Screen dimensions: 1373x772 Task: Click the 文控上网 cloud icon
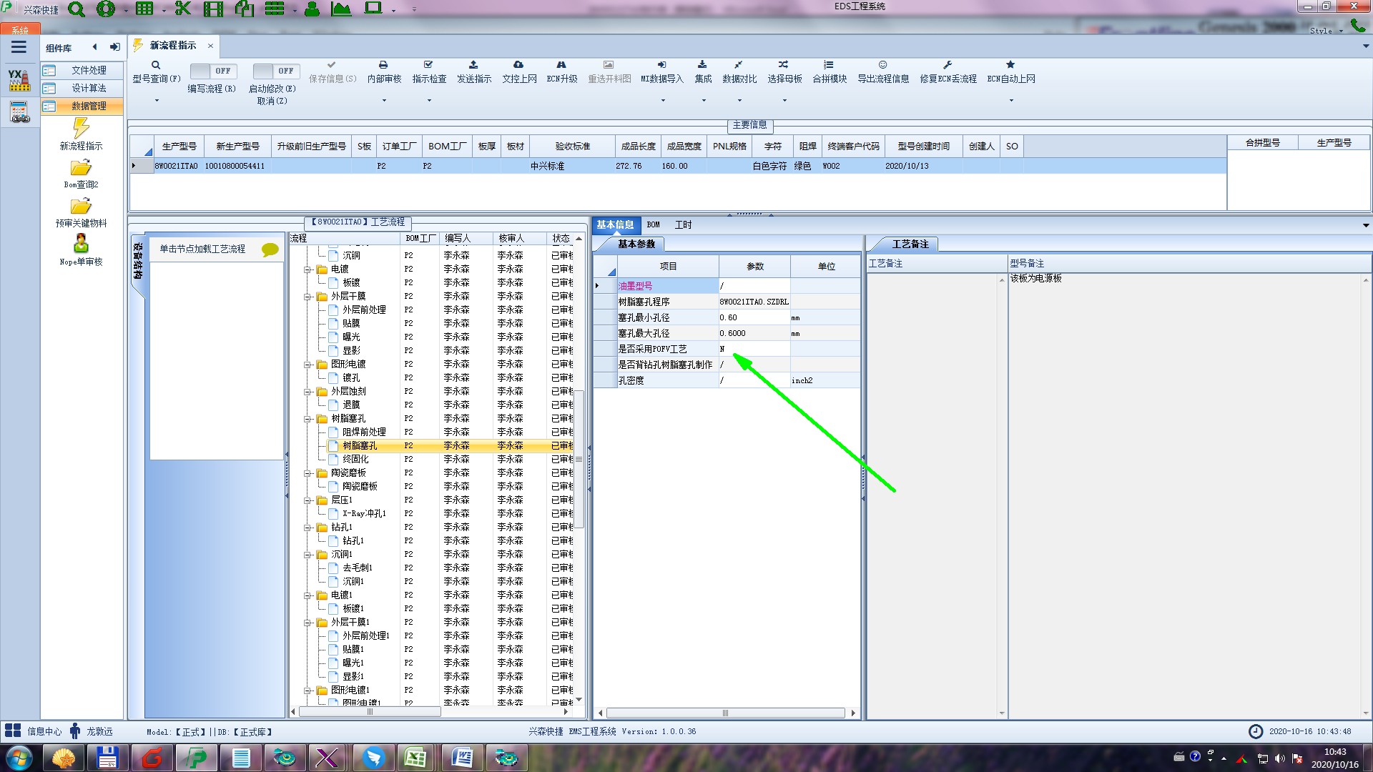click(x=518, y=65)
